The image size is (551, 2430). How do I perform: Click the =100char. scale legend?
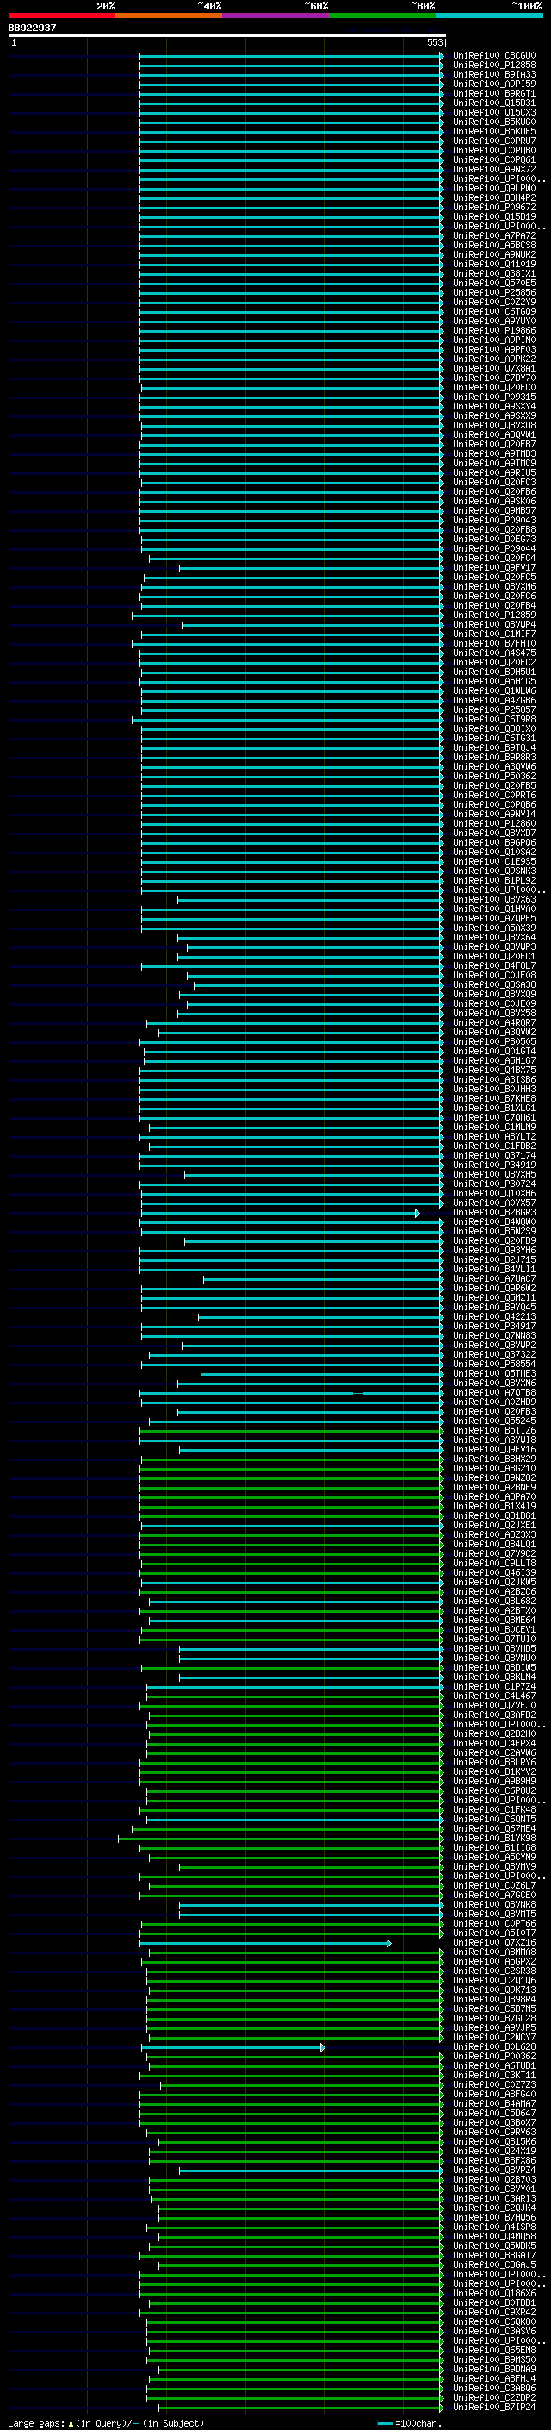pos(409,2422)
